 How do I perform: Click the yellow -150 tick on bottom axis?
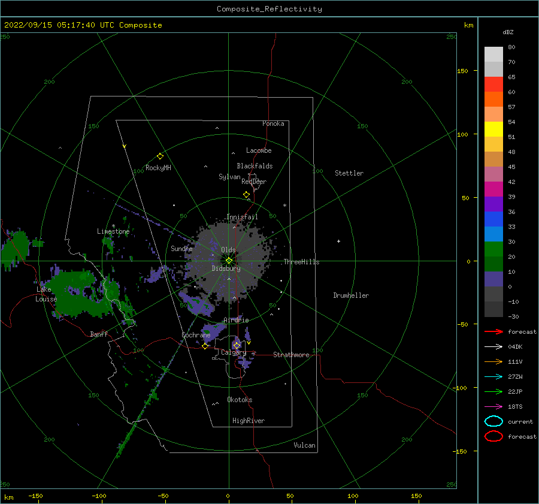[35, 496]
